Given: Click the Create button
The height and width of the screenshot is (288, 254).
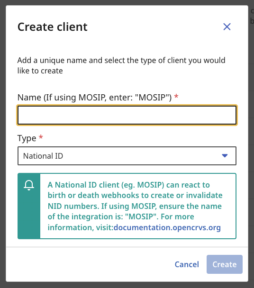Looking at the screenshot, I should (225, 264).
